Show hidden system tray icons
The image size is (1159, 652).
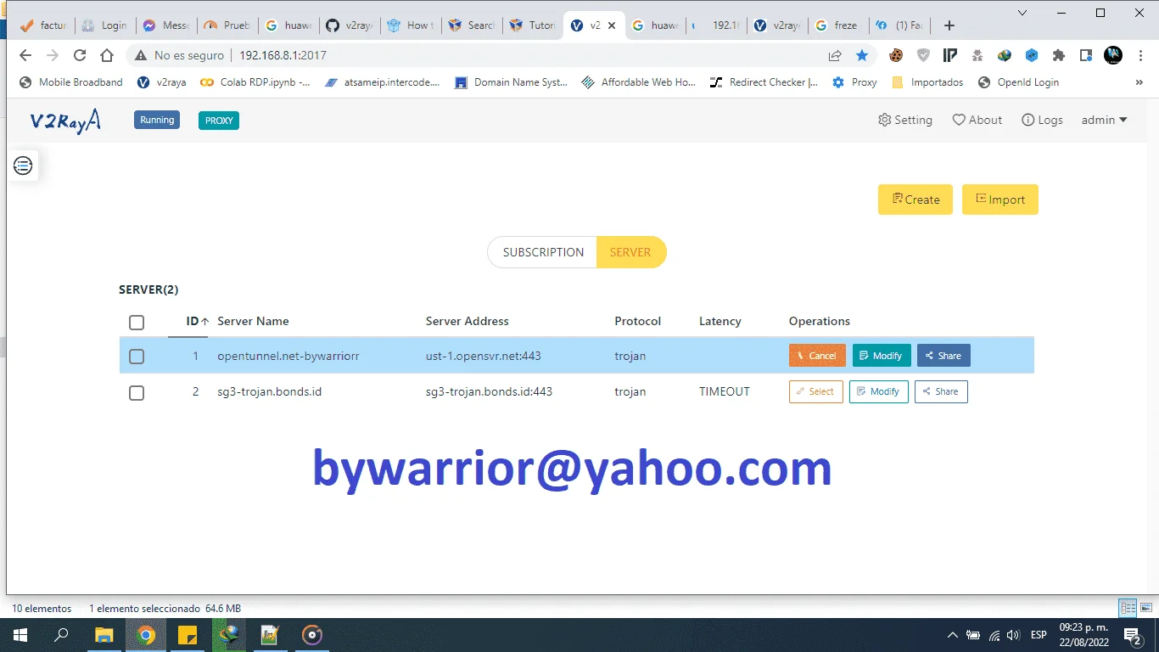[x=952, y=635]
